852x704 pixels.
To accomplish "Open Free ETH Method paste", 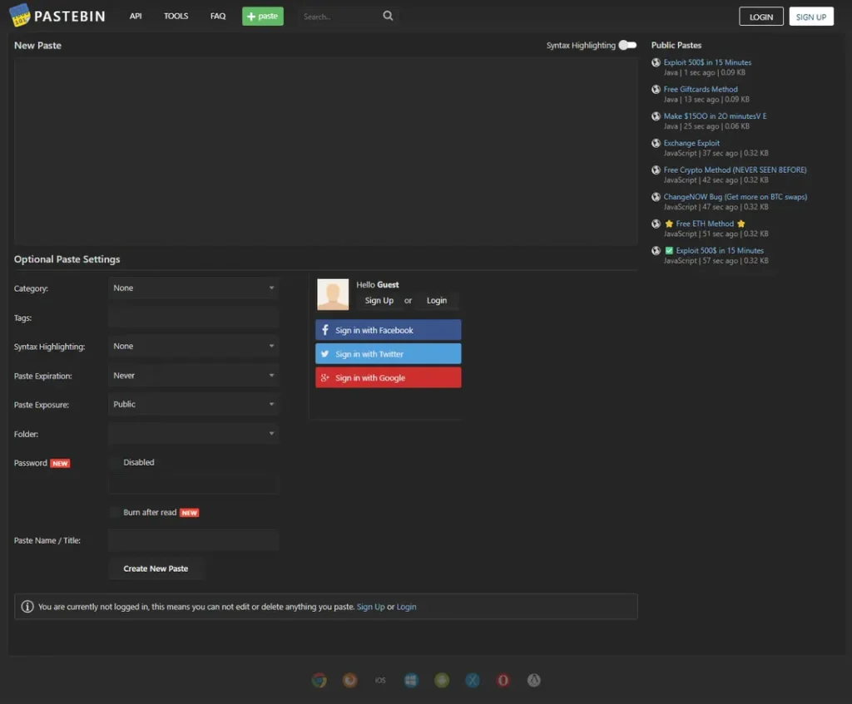I will pyautogui.click(x=705, y=224).
